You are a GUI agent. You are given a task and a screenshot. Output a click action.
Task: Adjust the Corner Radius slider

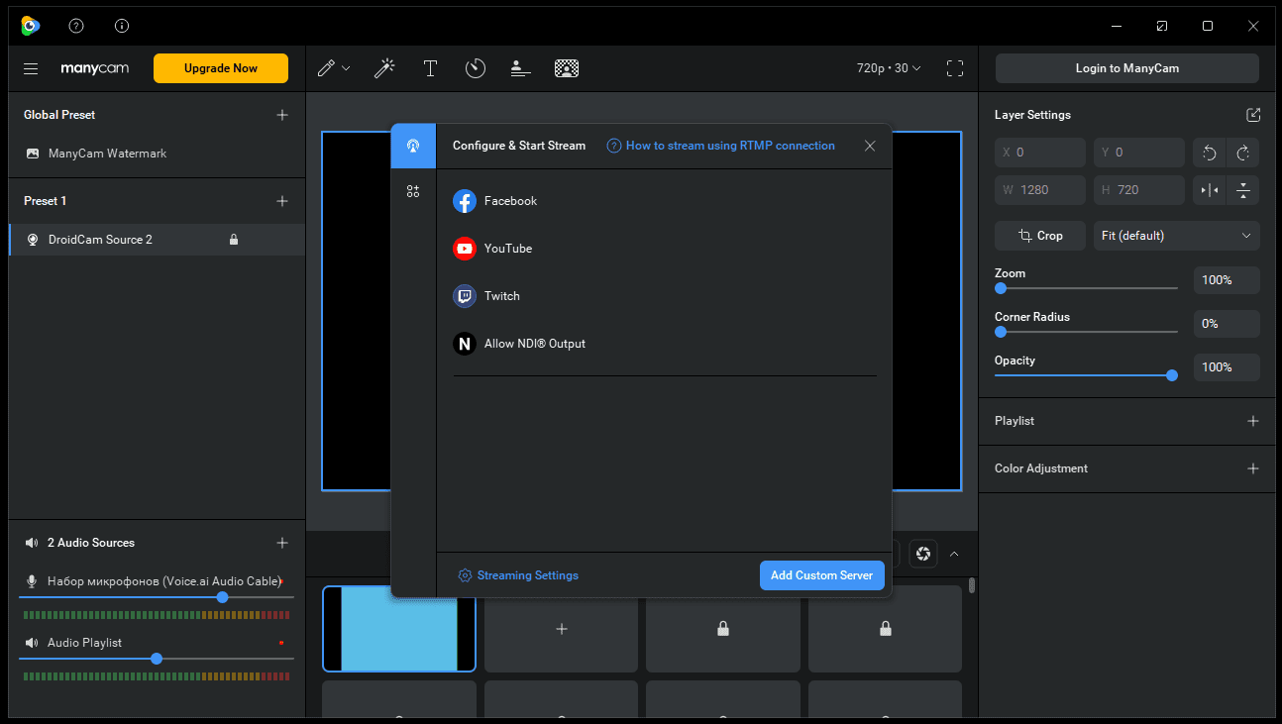click(1086, 332)
